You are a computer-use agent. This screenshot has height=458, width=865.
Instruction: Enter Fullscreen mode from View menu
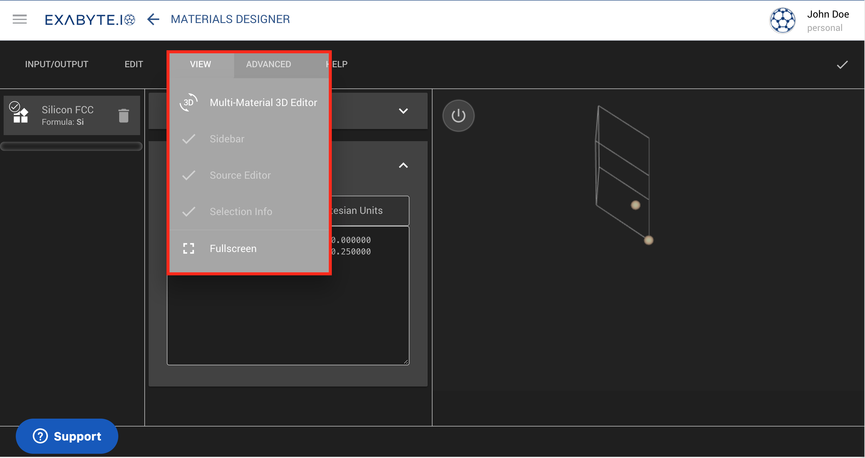point(233,248)
